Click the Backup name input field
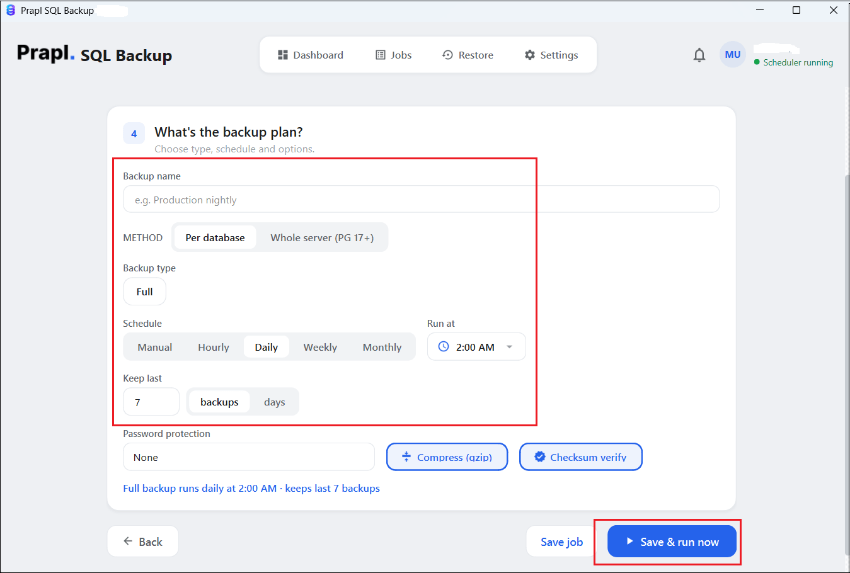The image size is (850, 573). [x=421, y=200]
